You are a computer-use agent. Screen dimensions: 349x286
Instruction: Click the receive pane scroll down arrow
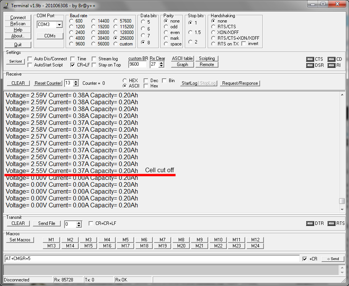tap(342, 209)
